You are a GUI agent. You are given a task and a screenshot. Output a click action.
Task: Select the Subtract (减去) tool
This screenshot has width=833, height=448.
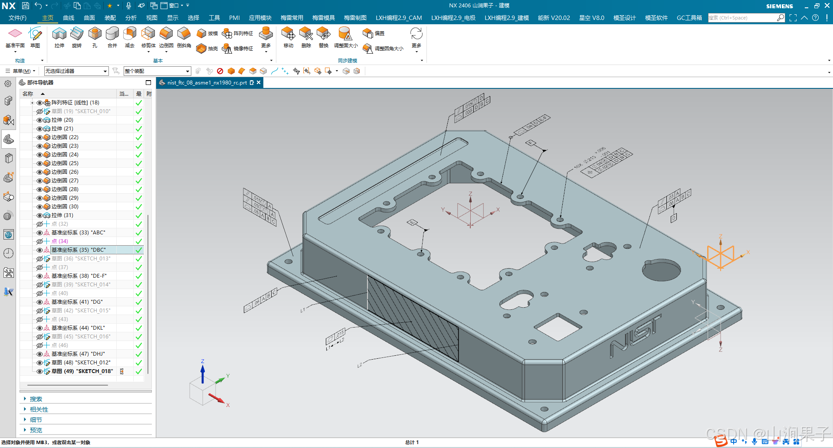(x=130, y=37)
